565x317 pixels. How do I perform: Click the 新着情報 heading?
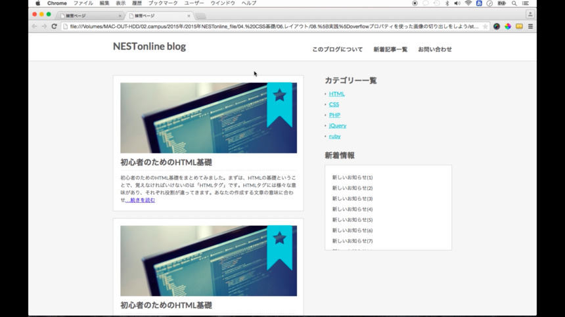(340, 156)
